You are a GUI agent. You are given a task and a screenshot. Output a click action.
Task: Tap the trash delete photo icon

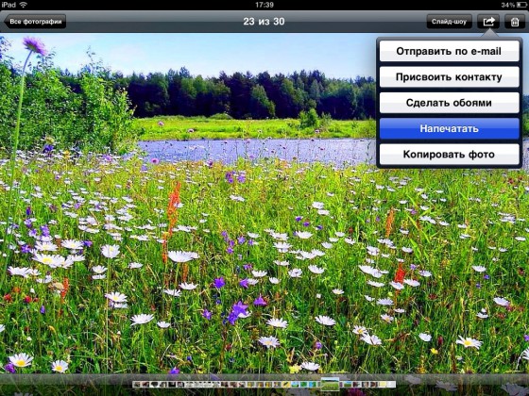(515, 22)
